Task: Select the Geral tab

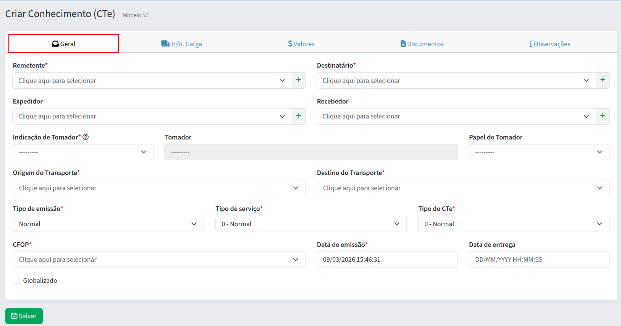Action: pyautogui.click(x=64, y=44)
